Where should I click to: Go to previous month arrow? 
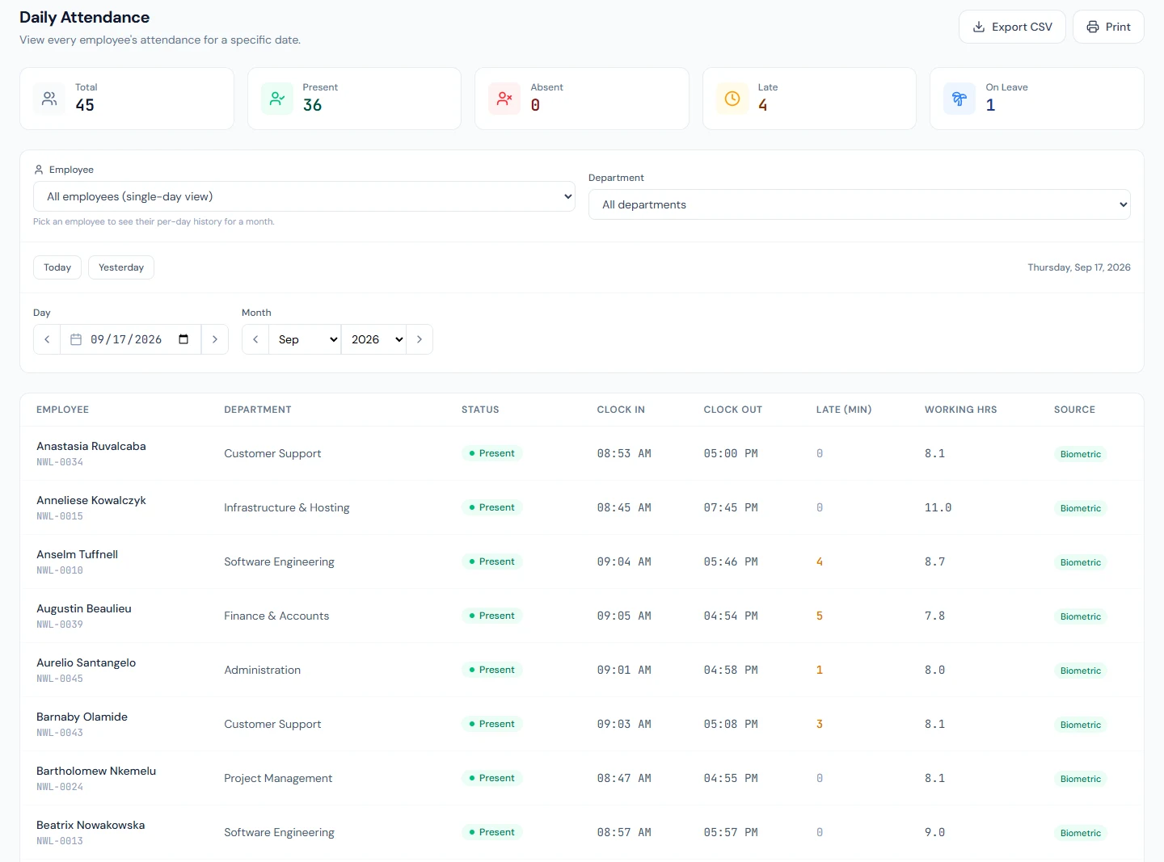255,339
